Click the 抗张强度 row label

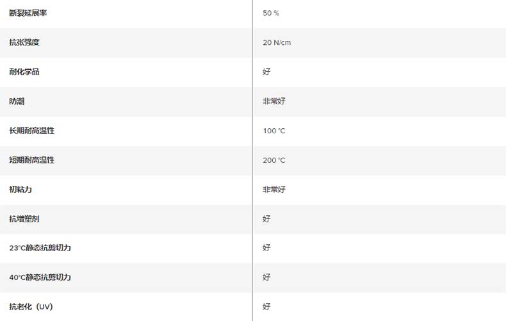pyautogui.click(x=25, y=42)
